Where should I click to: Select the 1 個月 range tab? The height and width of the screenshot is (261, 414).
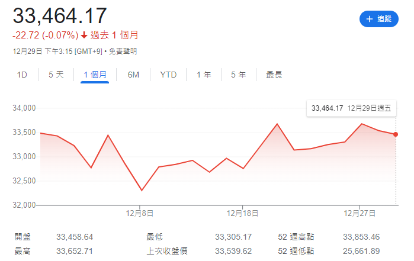click(x=95, y=75)
